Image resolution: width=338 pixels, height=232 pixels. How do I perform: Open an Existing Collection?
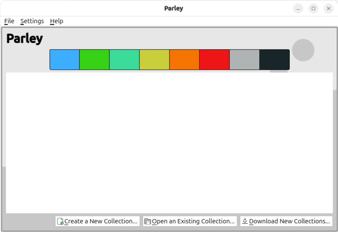190,221
